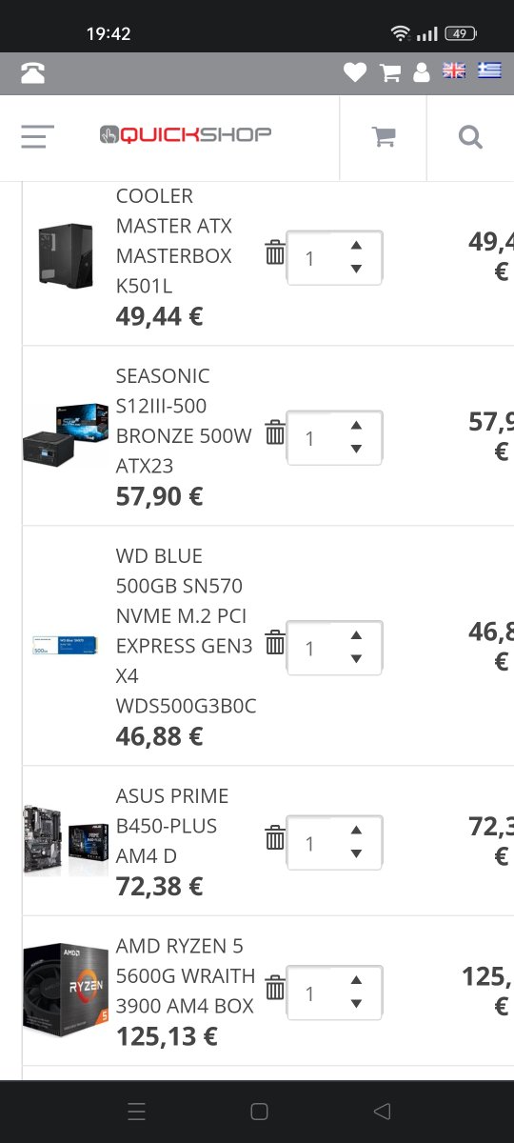Viewport: 514px width, 1143px height.
Task: Click the WD Blue quantity input field
Action: [334, 648]
